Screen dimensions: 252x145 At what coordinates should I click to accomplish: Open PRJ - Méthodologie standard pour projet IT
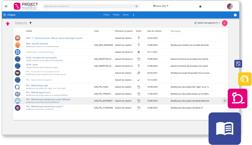tap(45, 106)
